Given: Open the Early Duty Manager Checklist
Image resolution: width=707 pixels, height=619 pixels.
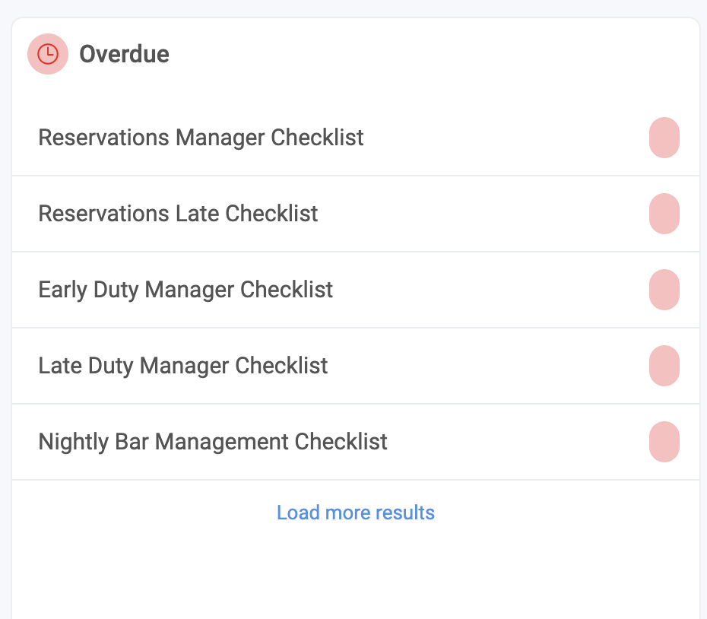Looking at the screenshot, I should point(185,290).
